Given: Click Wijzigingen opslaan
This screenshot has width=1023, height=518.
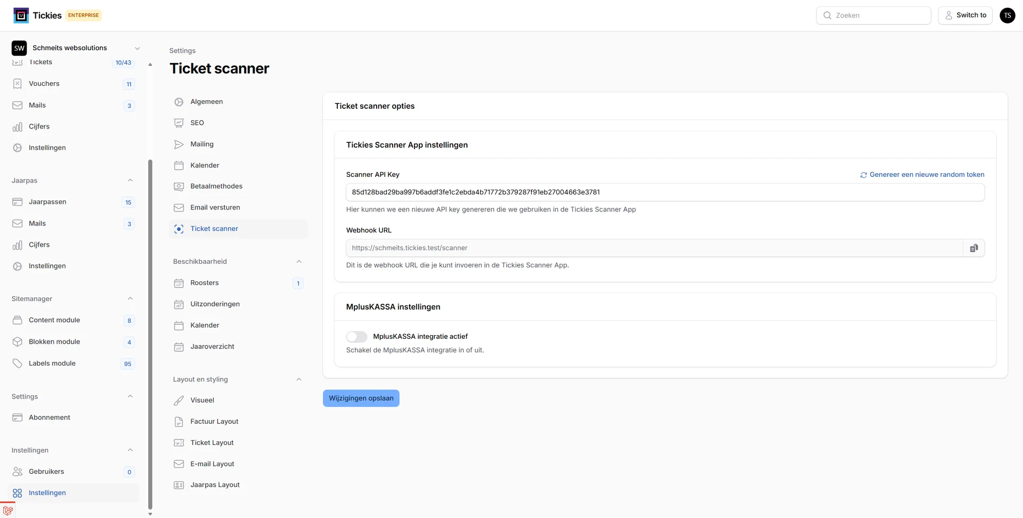Looking at the screenshot, I should tap(361, 398).
